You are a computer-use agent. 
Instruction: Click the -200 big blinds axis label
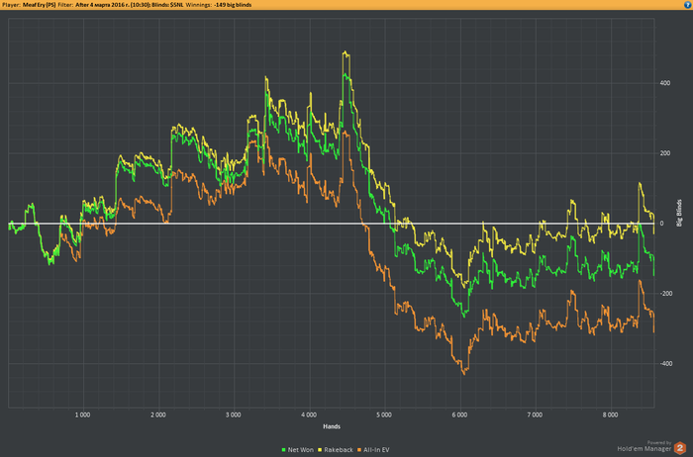point(664,294)
